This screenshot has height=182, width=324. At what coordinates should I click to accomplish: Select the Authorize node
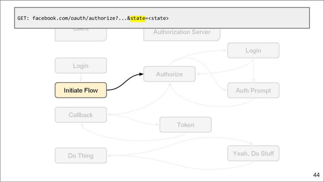click(169, 74)
